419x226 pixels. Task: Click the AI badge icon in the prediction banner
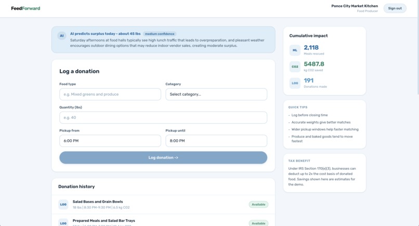(62, 35)
